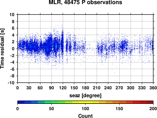Click the x-axis tick label "300"

coord(131,88)
